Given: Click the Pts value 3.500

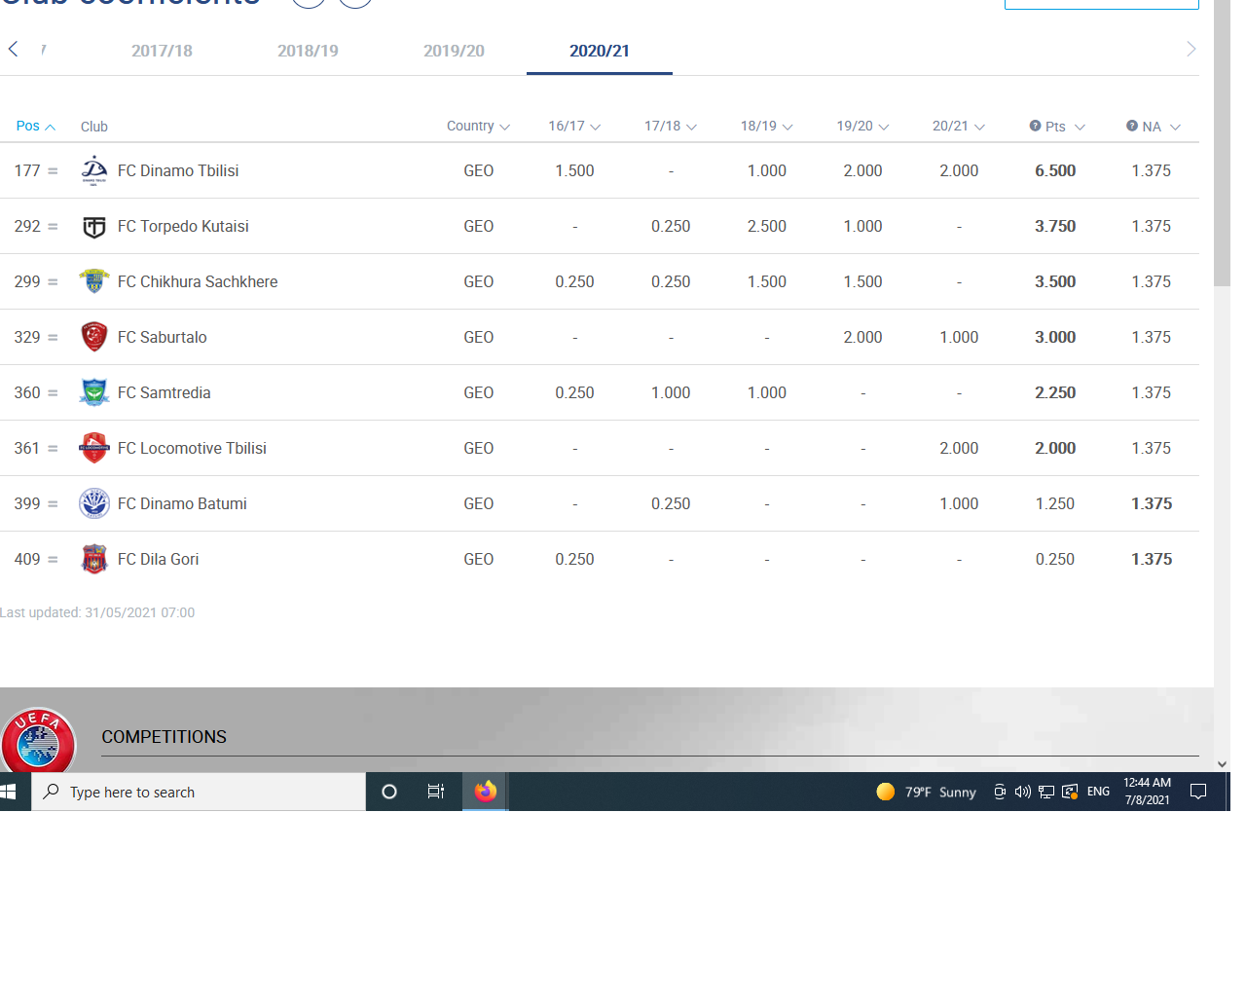Looking at the screenshot, I should (1055, 281).
